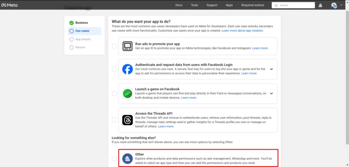Open the notifications bell
Screen dimensions: 349x167
320,5
